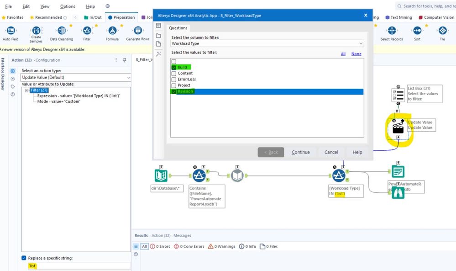Open the Help menu
The height and width of the screenshot is (271, 456).
tap(90, 6)
